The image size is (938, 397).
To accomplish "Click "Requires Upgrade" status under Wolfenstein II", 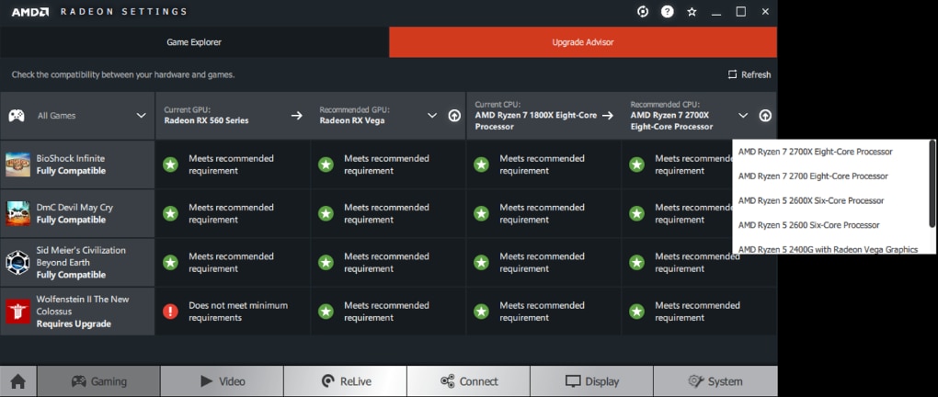I will click(x=74, y=324).
